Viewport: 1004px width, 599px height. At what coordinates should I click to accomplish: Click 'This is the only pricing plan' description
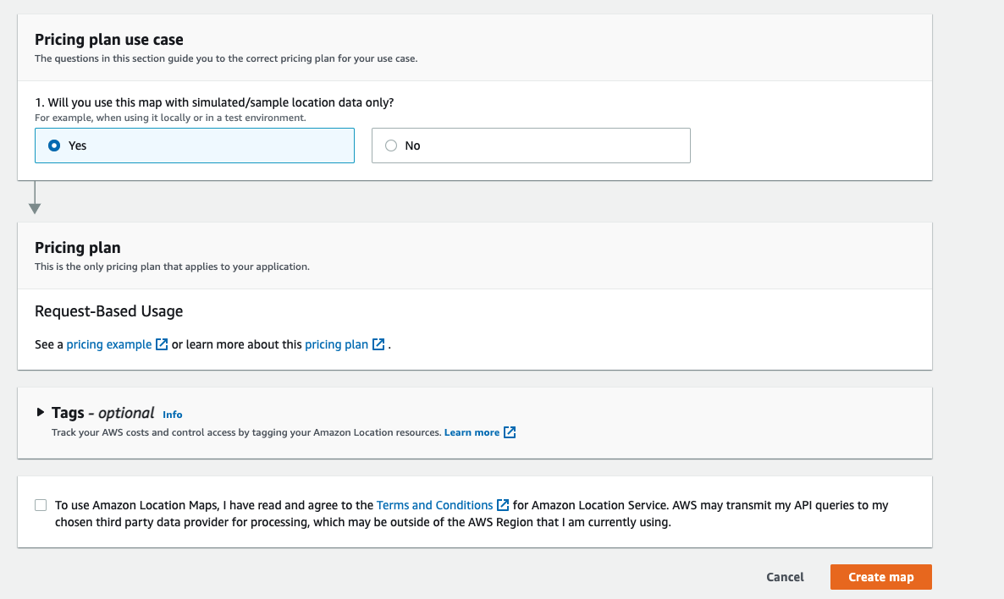(x=172, y=267)
